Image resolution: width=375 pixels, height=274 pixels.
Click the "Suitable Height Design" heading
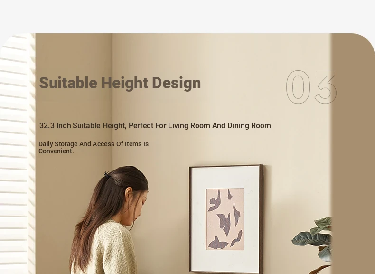coord(120,83)
